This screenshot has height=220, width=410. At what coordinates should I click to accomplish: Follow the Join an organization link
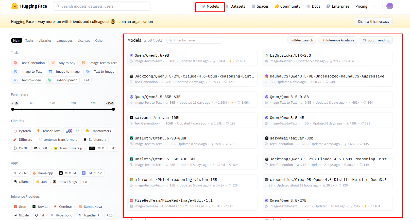pyautogui.click(x=136, y=22)
